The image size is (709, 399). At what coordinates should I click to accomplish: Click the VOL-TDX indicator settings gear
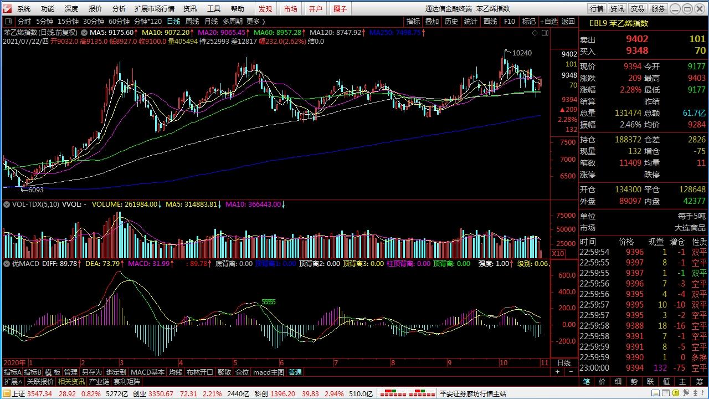[7, 204]
